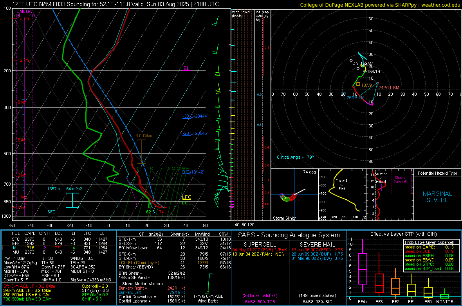The height and width of the screenshot is (306, 462).
Task: Click the magenta EF4+ box plot
Action: pos(363,265)
